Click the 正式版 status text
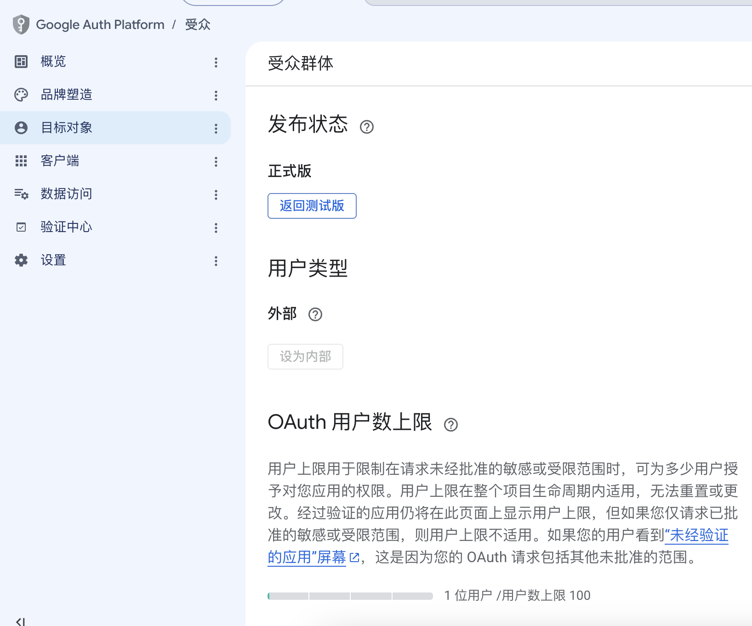Screen dimensions: 752x626 tap(290, 171)
